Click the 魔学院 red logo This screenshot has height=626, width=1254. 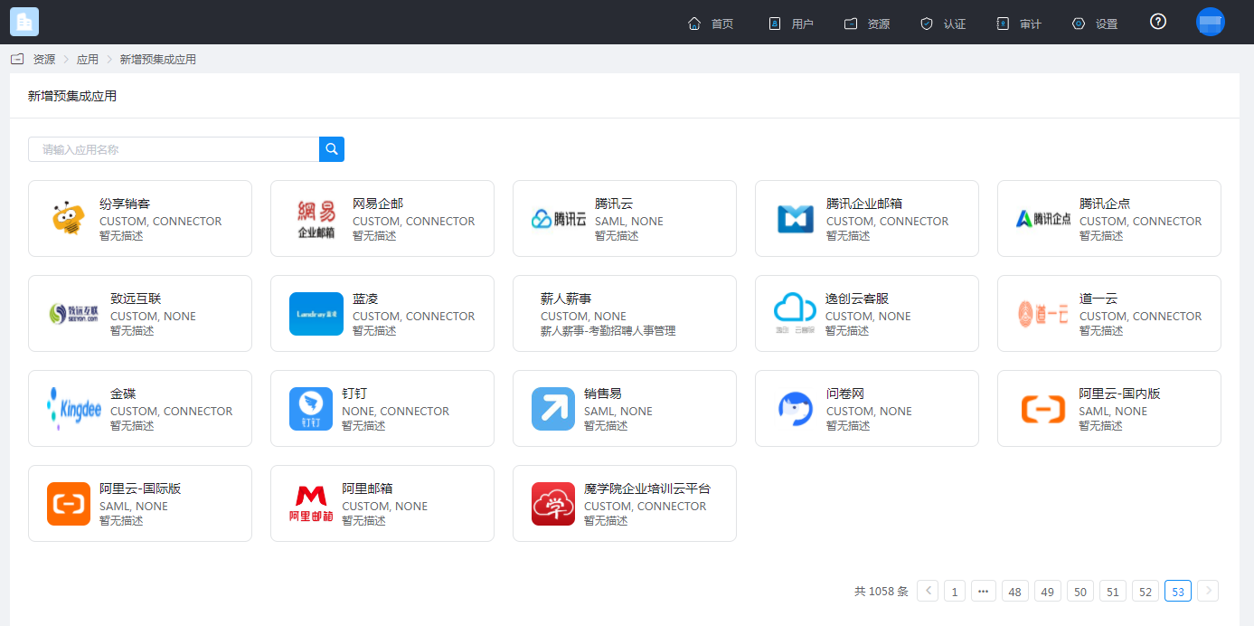pos(553,504)
